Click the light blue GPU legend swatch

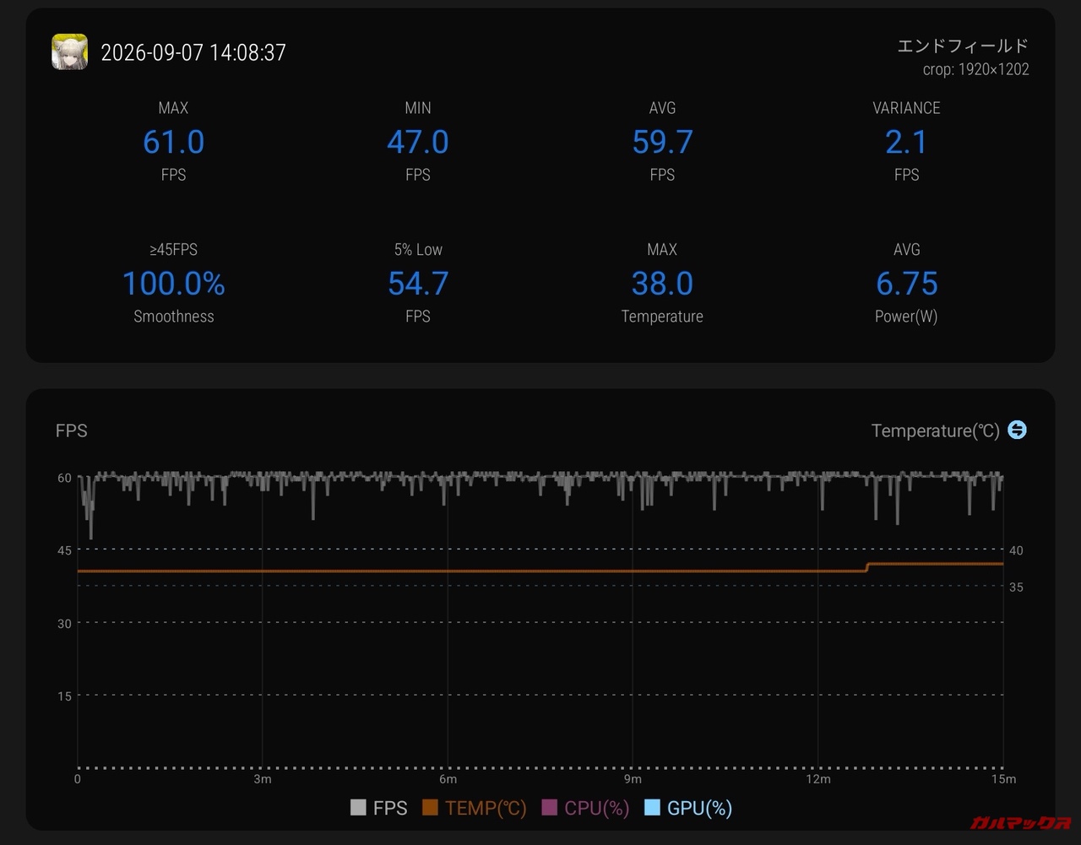652,808
